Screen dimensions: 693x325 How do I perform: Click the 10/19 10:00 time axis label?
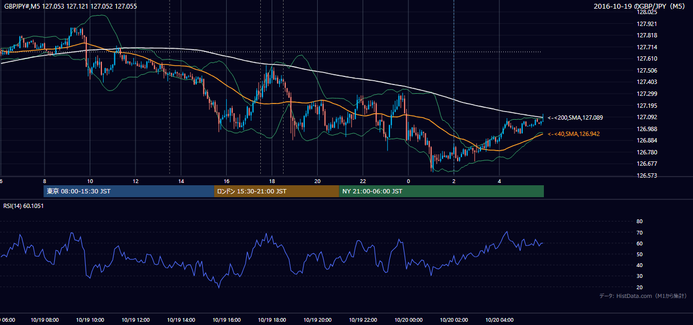pos(89,320)
